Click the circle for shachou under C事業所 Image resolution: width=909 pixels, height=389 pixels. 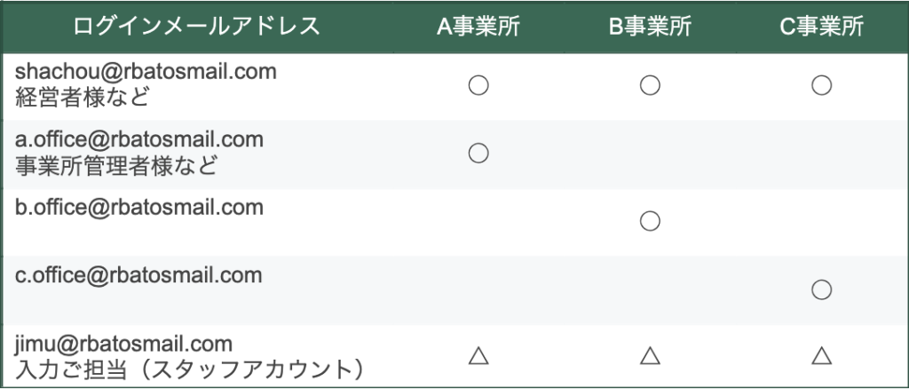tap(821, 86)
